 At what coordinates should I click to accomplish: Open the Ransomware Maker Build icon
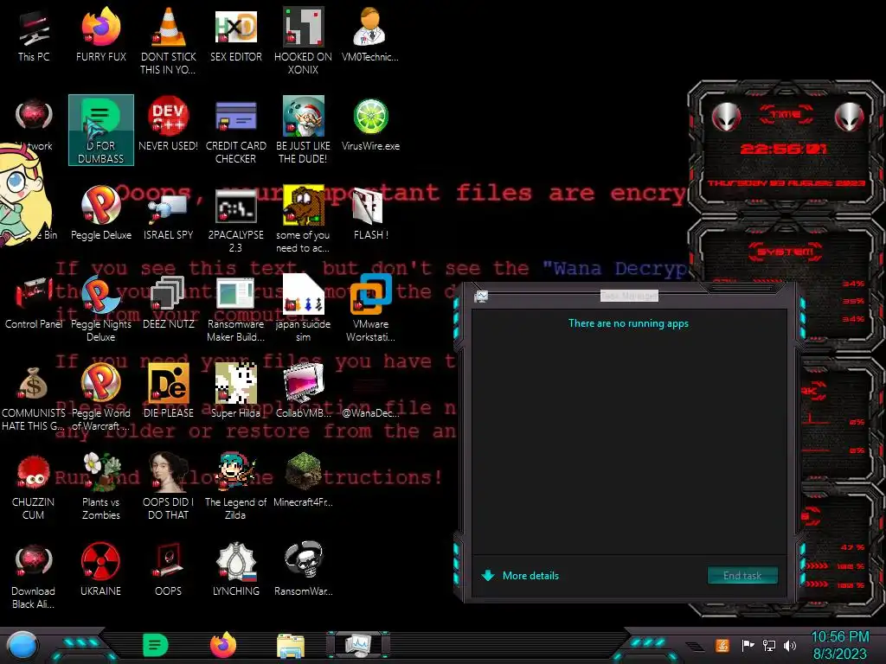pyautogui.click(x=235, y=308)
